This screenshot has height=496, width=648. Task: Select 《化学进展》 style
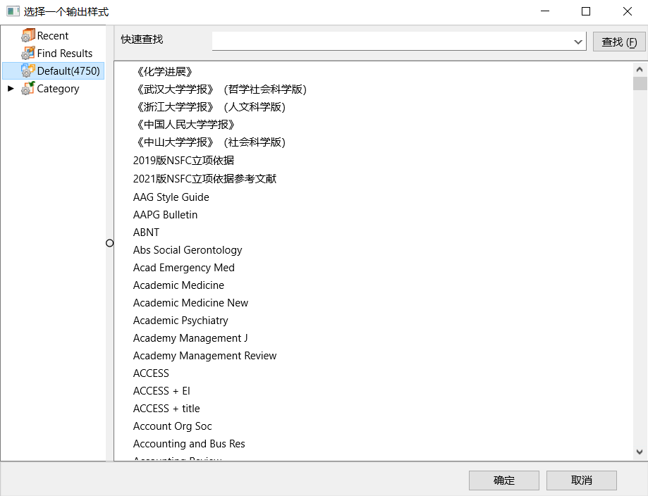164,72
